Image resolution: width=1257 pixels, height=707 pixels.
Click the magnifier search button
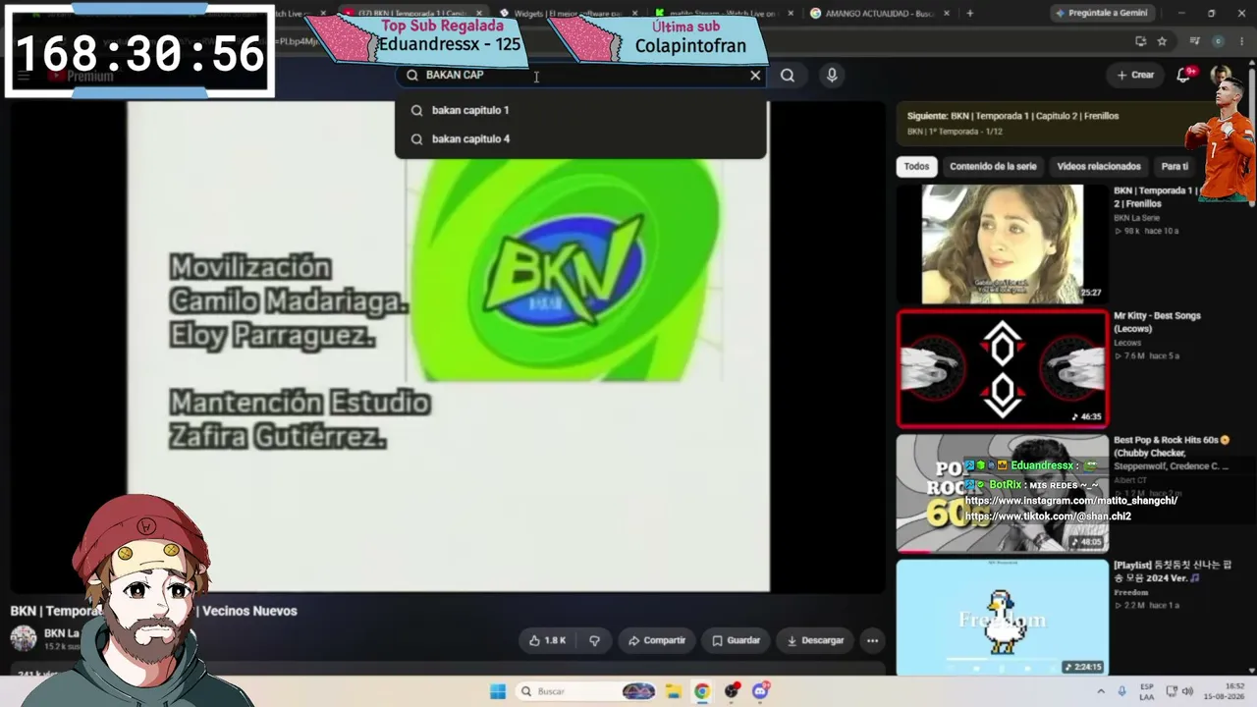coord(788,76)
